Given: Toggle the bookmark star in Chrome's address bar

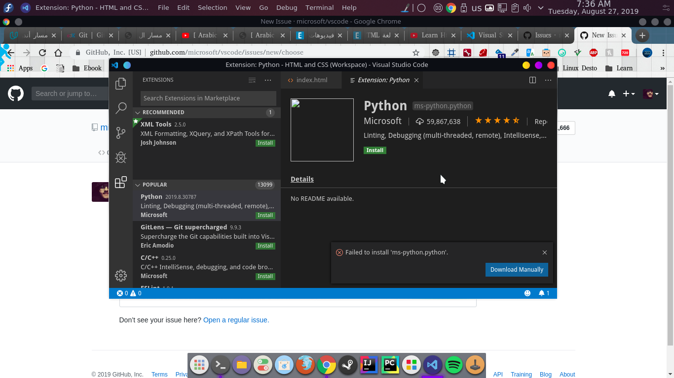Looking at the screenshot, I should point(416,52).
